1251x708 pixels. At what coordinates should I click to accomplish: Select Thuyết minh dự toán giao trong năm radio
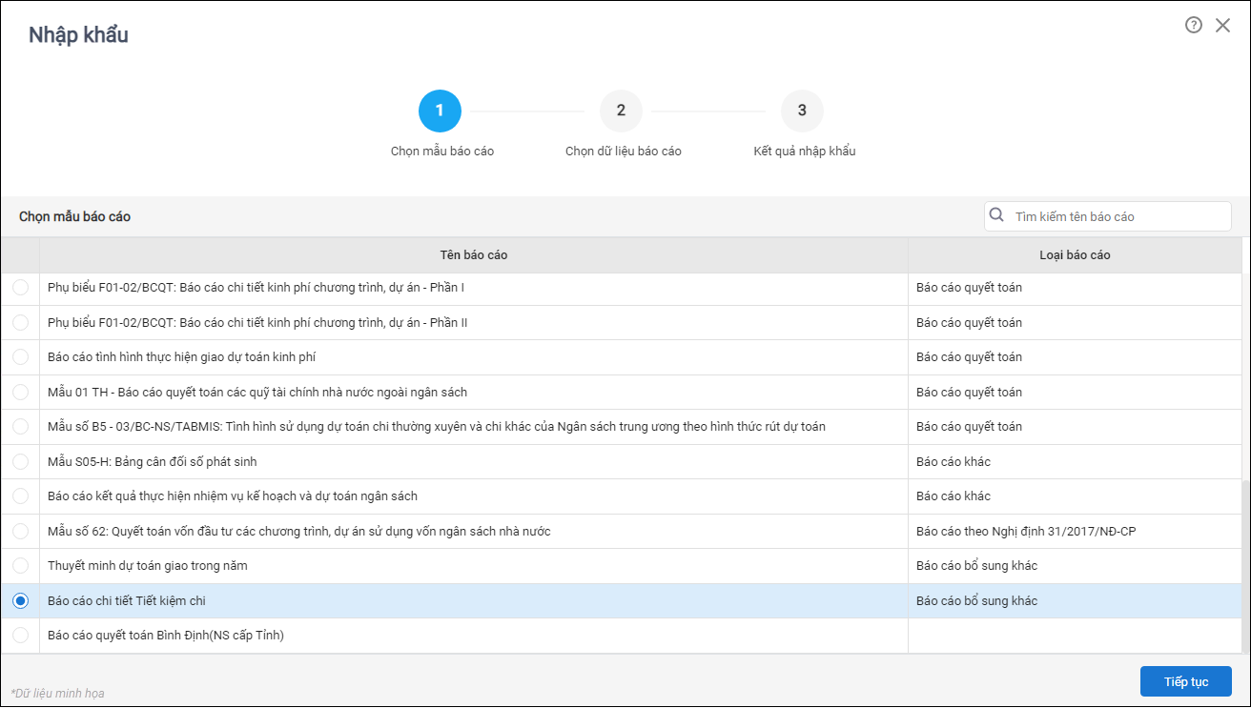(20, 566)
